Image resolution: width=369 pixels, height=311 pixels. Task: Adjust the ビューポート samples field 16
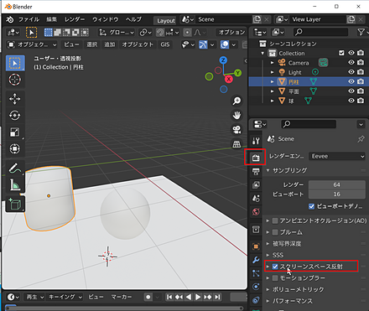[337, 194]
